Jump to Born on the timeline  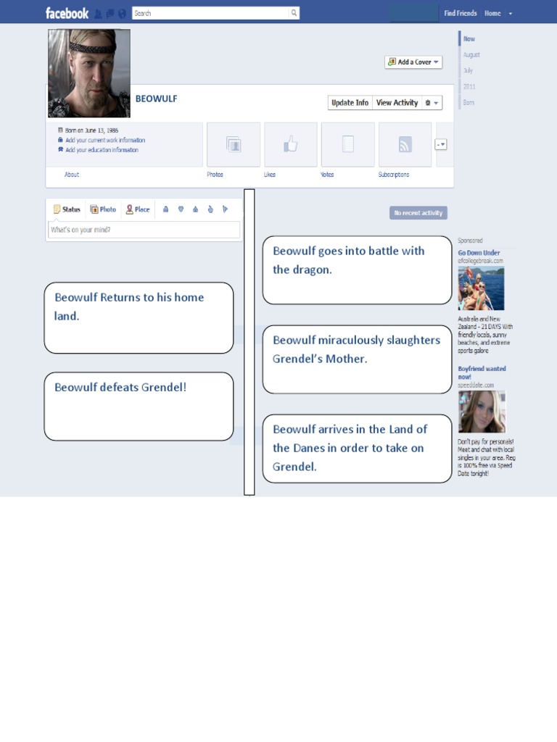click(469, 102)
